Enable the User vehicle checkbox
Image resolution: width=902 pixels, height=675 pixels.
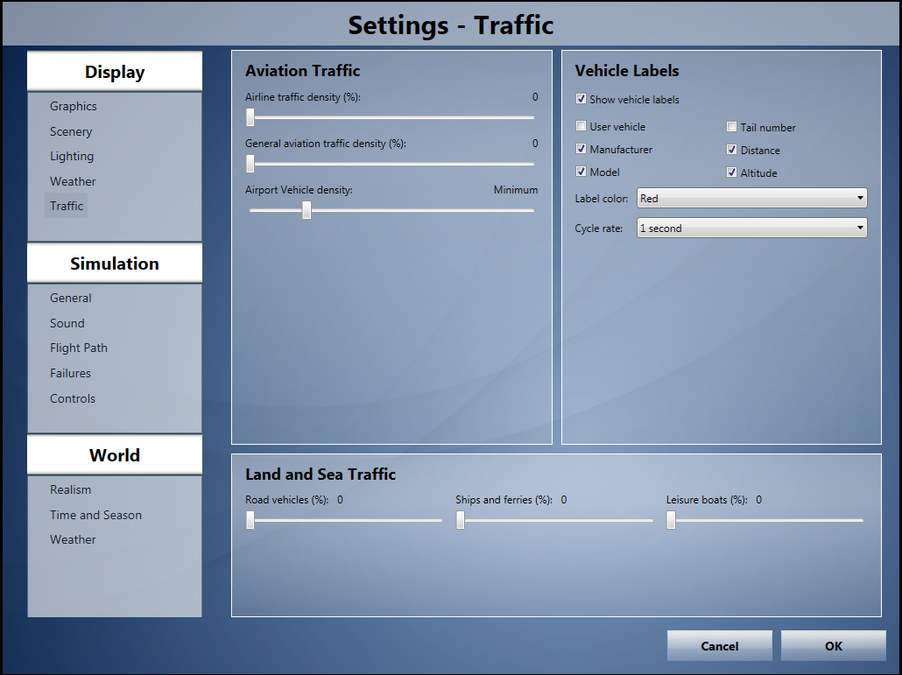click(x=581, y=127)
